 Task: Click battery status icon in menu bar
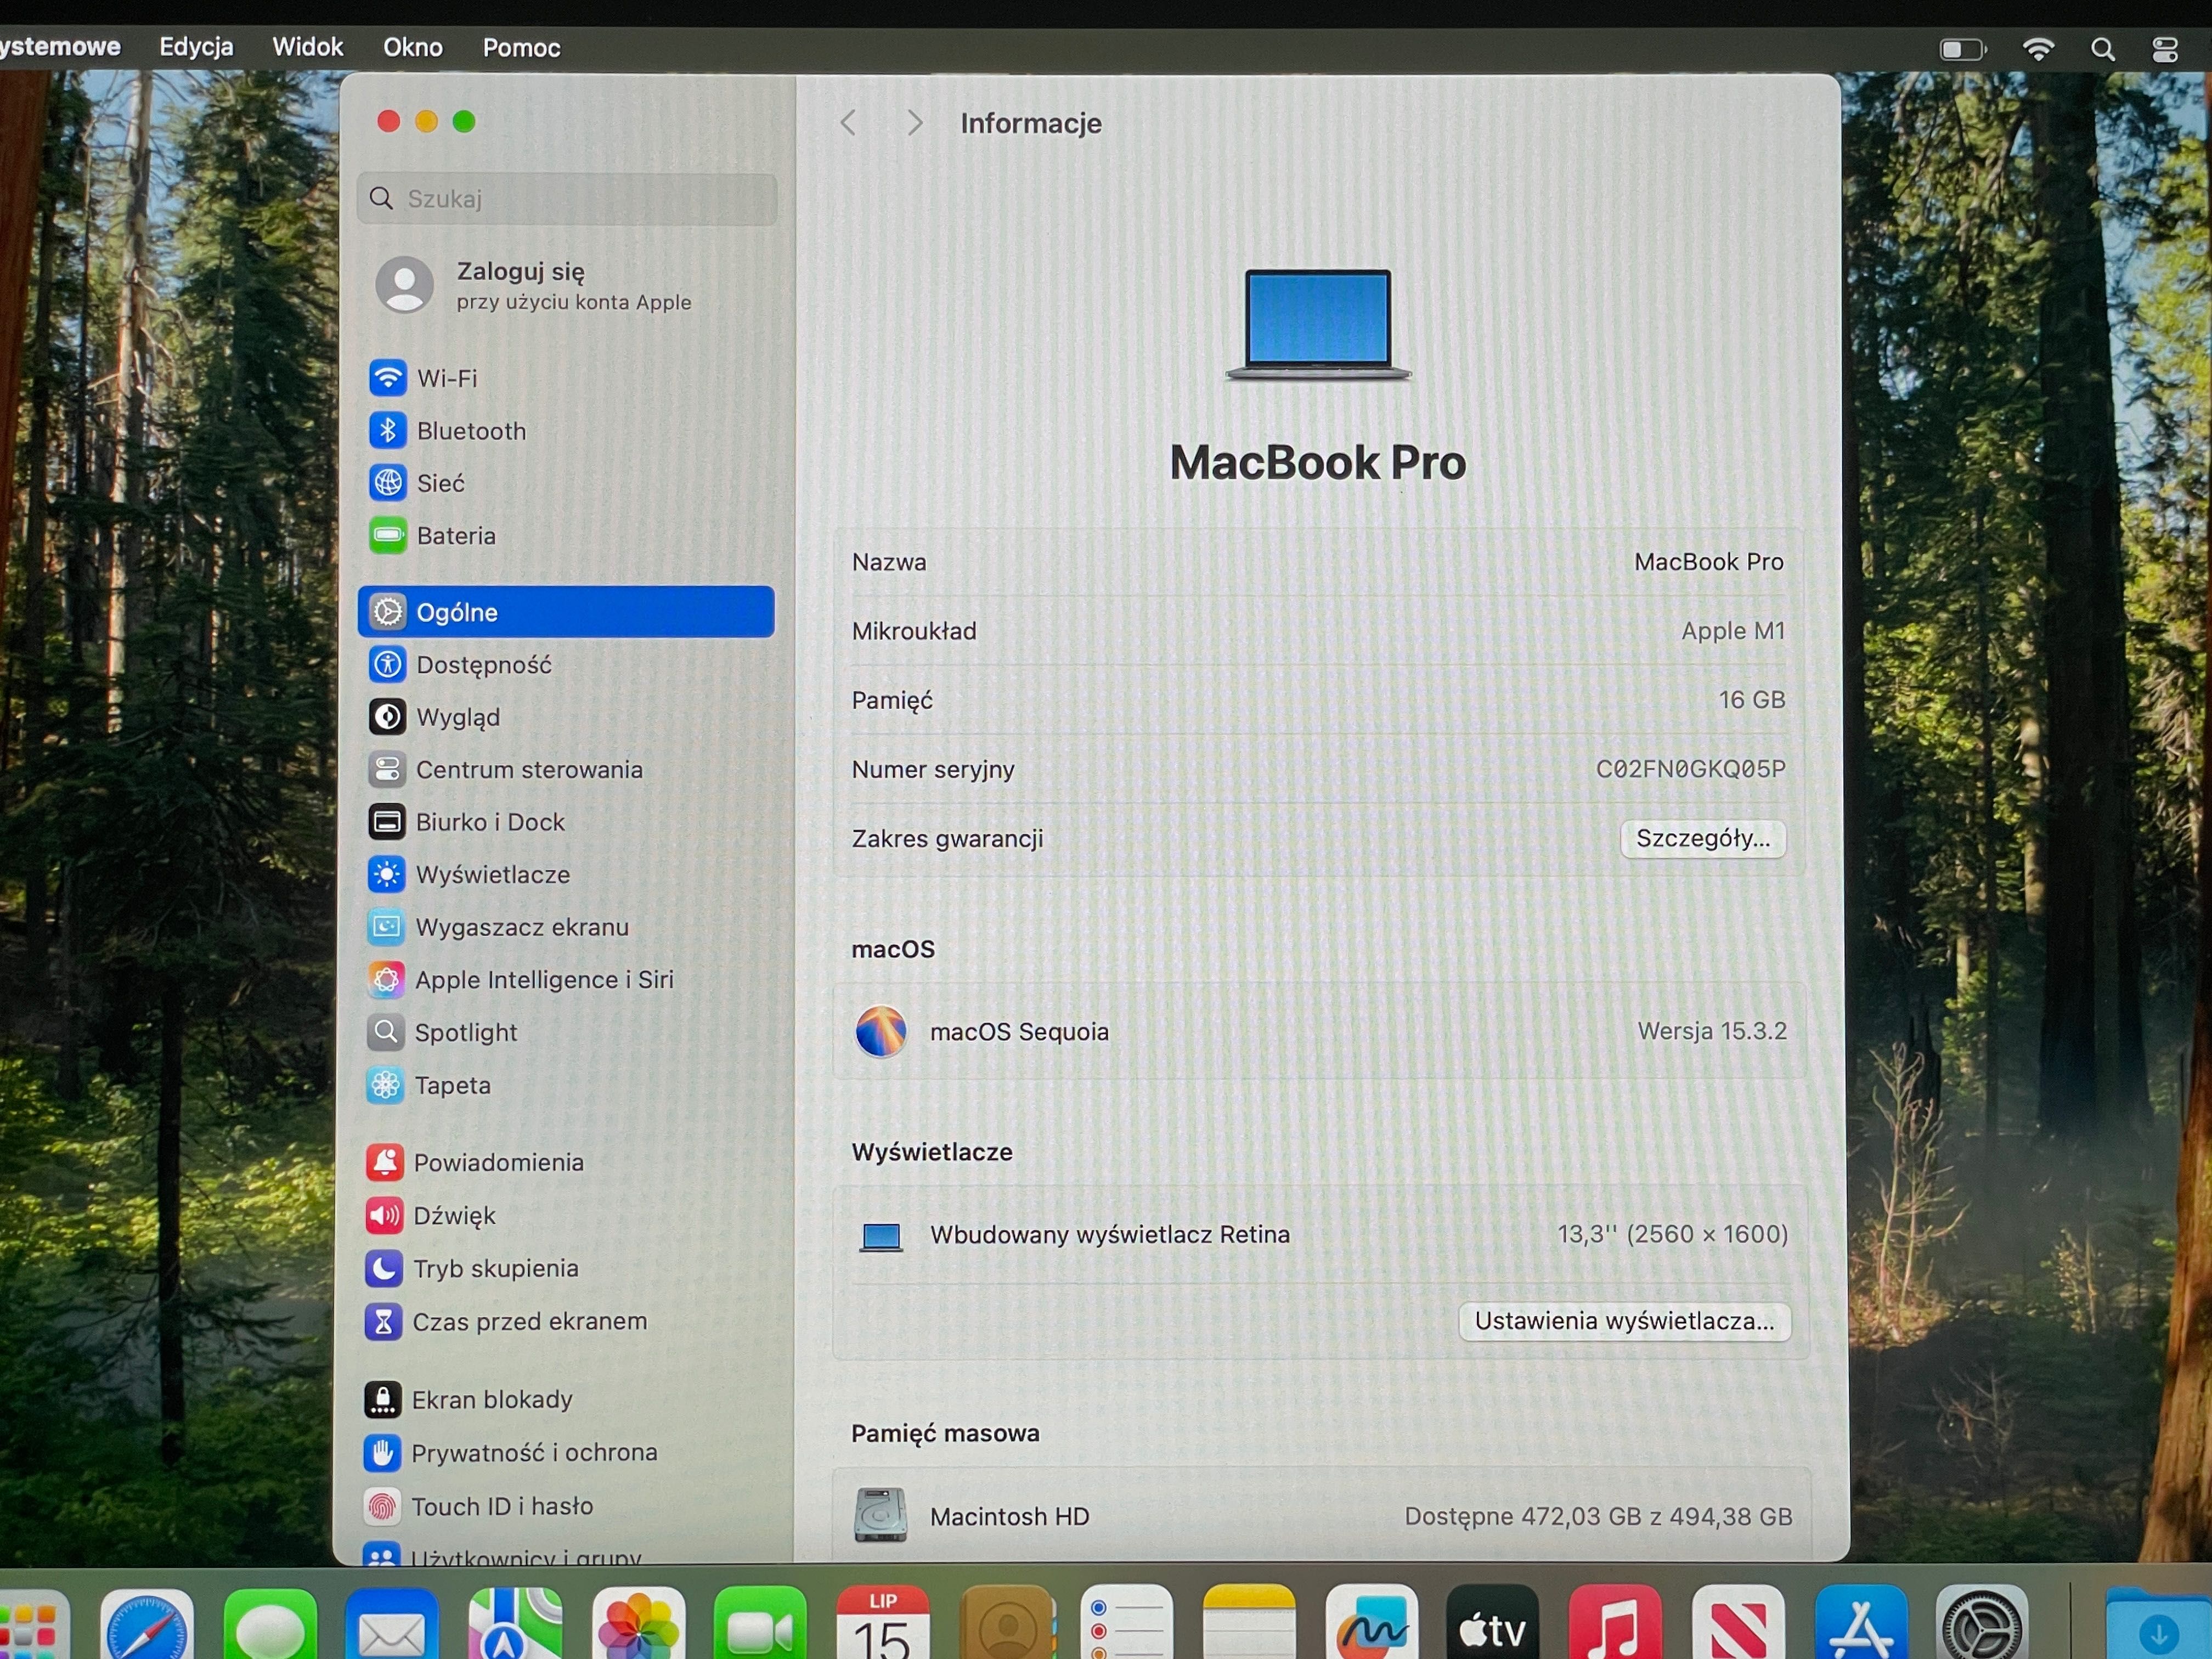tap(1962, 49)
